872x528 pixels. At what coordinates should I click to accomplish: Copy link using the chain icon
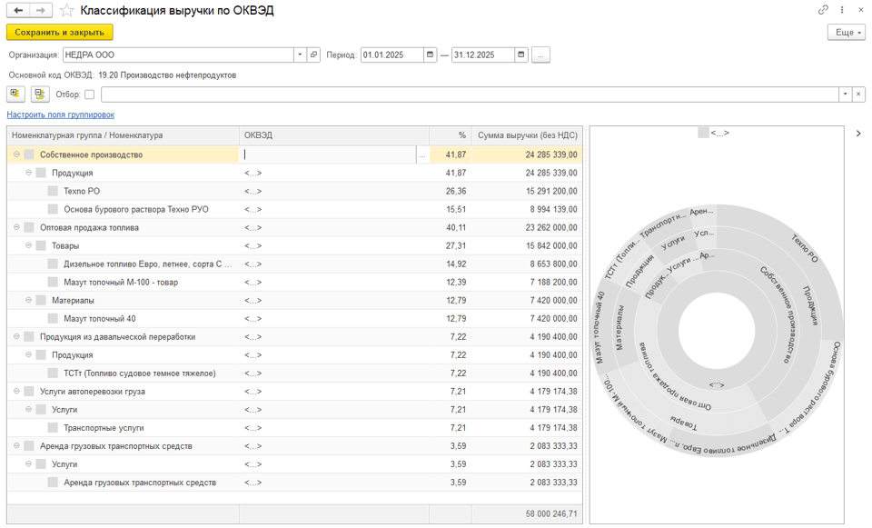point(823,10)
